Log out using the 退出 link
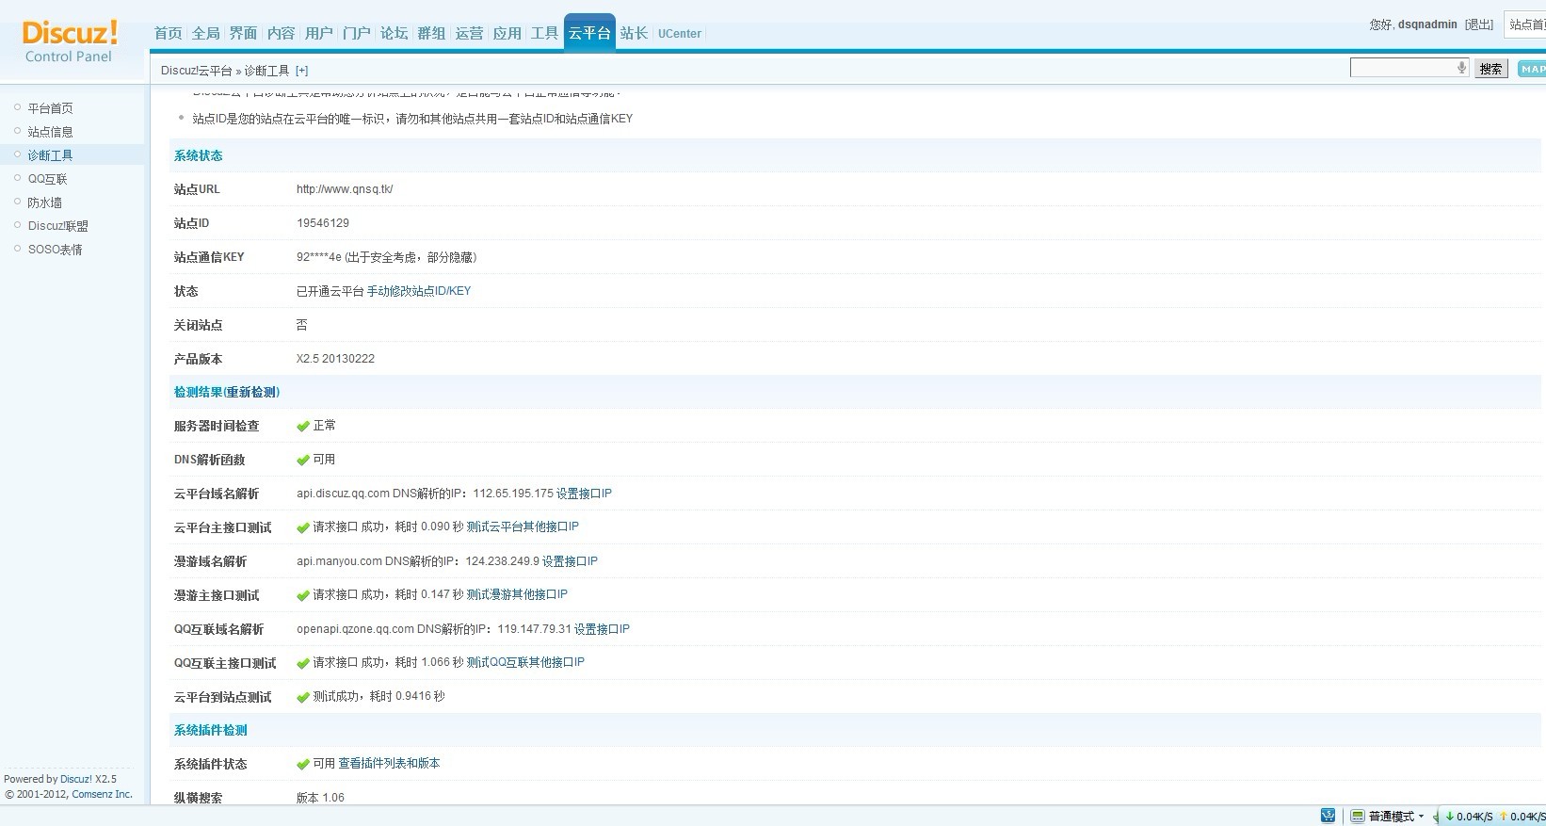The image size is (1546, 826). coord(1478,24)
